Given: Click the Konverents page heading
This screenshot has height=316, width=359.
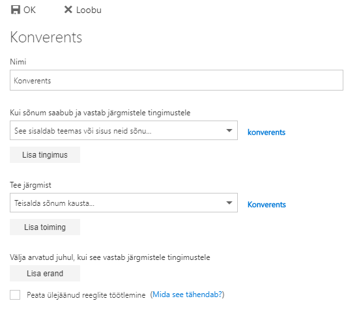Looking at the screenshot, I should pos(46,37).
